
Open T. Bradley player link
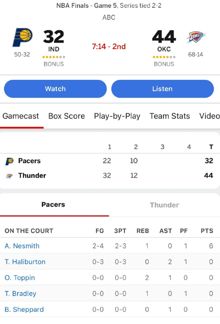(21, 294)
